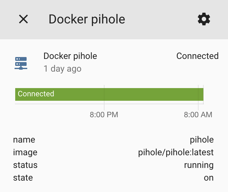Click the green Connected history bar
The width and height of the screenshot is (228, 192).
[x=127, y=94]
